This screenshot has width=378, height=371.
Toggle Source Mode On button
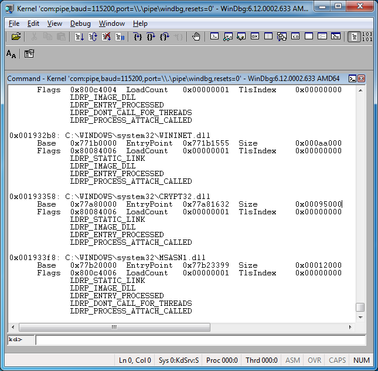[354, 37]
